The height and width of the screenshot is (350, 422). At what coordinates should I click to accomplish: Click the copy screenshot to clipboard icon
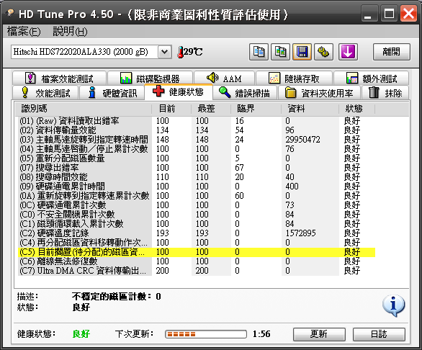280,52
